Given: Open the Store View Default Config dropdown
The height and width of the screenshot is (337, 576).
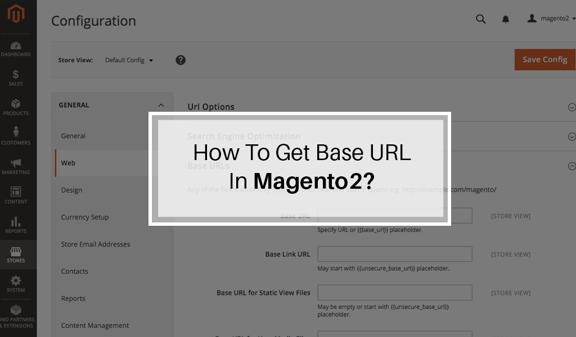Looking at the screenshot, I should pos(129,60).
